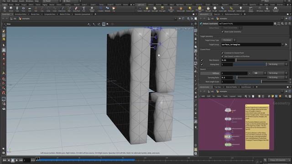Open network editor Tools menu

click(x=225, y=96)
